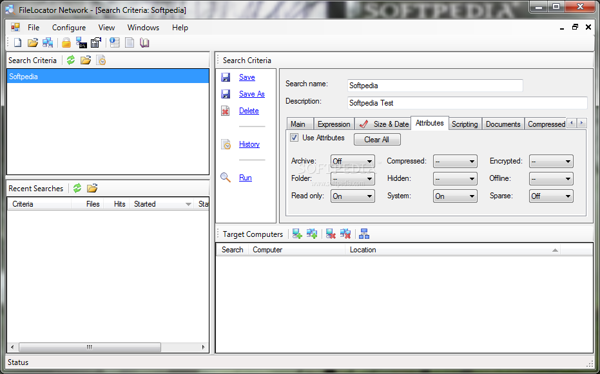Add multiple target computers
The image size is (600, 374).
pos(312,234)
